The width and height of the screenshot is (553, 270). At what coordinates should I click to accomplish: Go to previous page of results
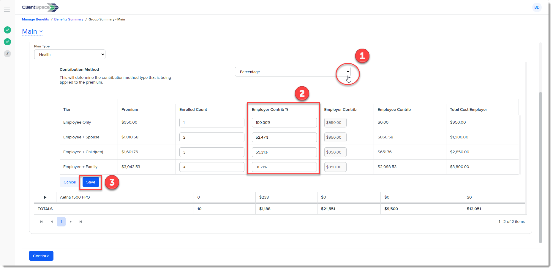52,222
